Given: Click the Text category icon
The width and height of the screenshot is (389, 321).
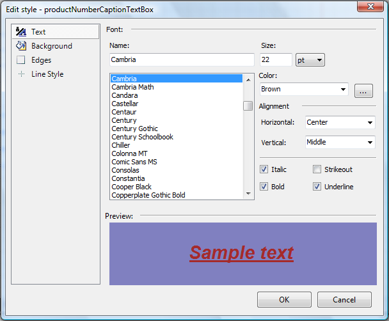Looking at the screenshot, I should (21, 32).
